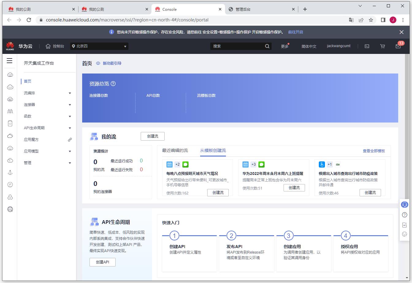Create flow from the 防疫政策 template
412x283 pixels.
tap(370, 193)
